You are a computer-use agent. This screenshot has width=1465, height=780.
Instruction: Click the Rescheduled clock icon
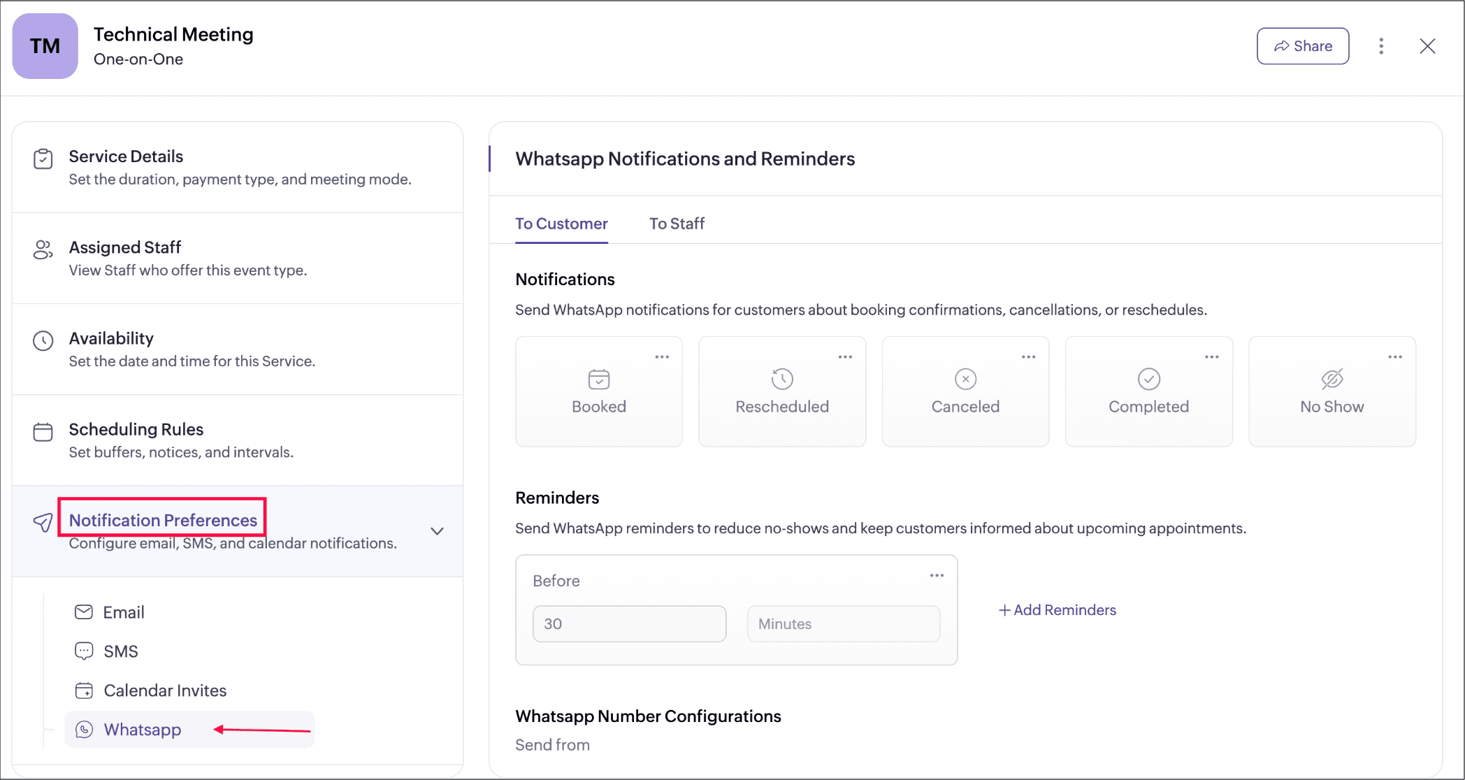(782, 379)
